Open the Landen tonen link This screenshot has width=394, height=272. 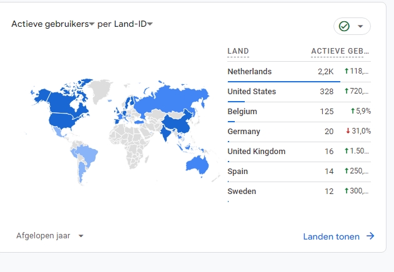pos(331,236)
